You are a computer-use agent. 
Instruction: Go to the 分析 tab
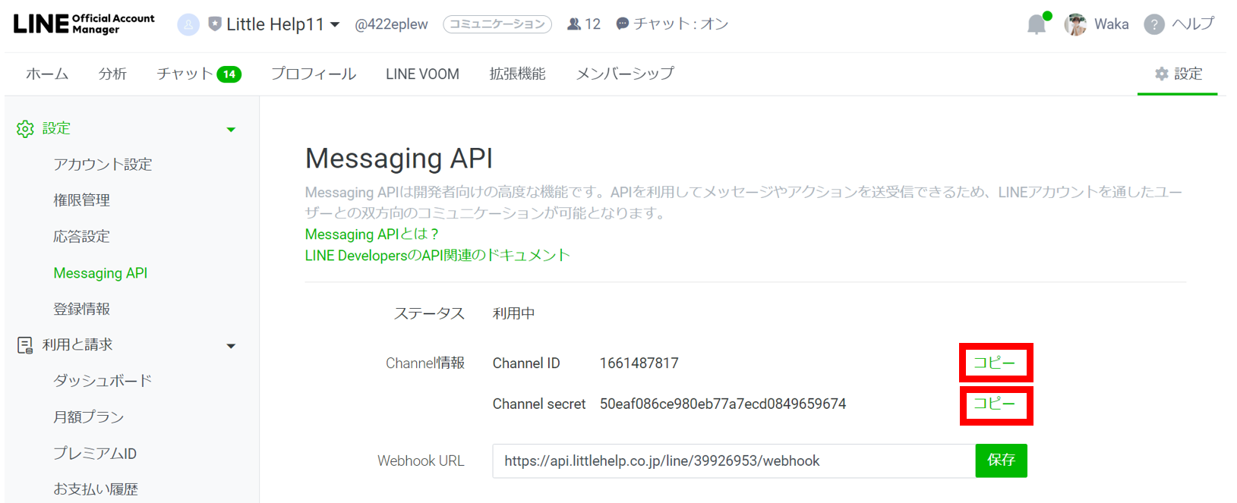pyautogui.click(x=112, y=74)
